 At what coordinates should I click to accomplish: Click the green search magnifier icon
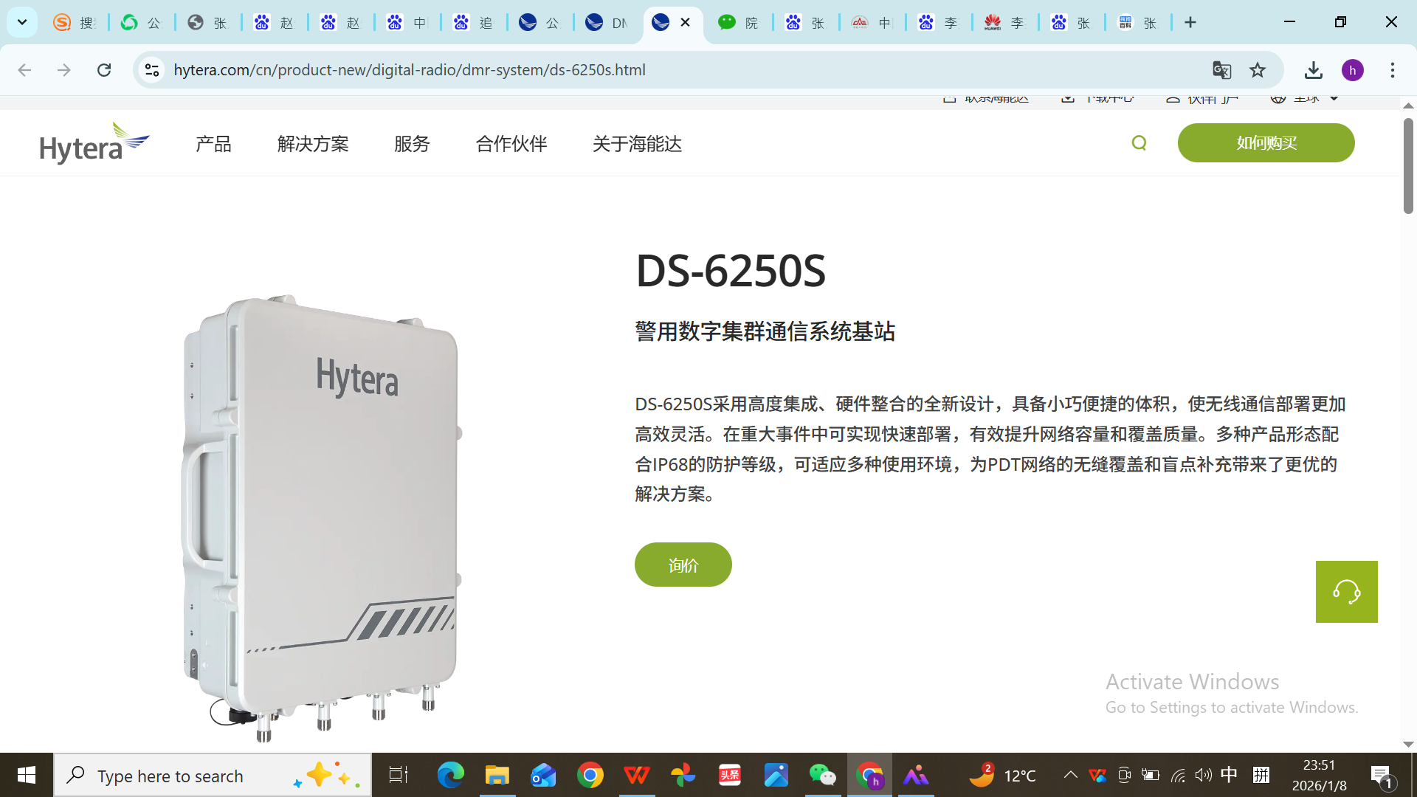[x=1139, y=143]
